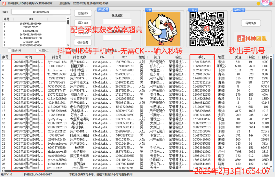Focus the UID input field
The width and height of the screenshot is (275, 177).
[x=41, y=12]
